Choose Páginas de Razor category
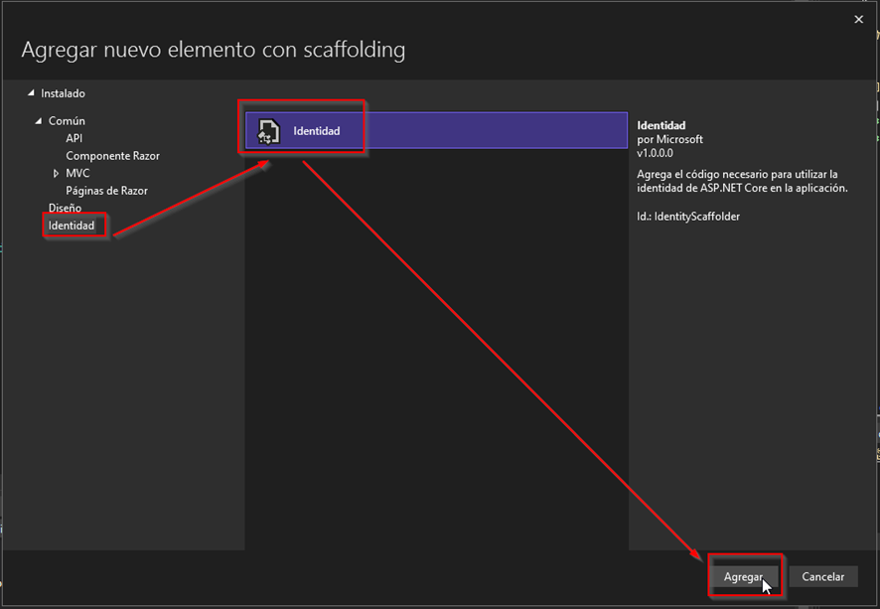880x609 pixels. [x=106, y=191]
